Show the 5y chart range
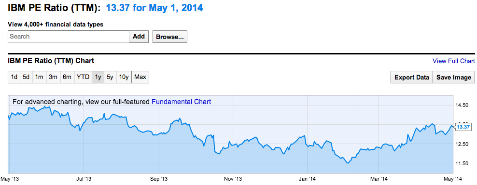This screenshot has height=185, width=477. pos(110,77)
